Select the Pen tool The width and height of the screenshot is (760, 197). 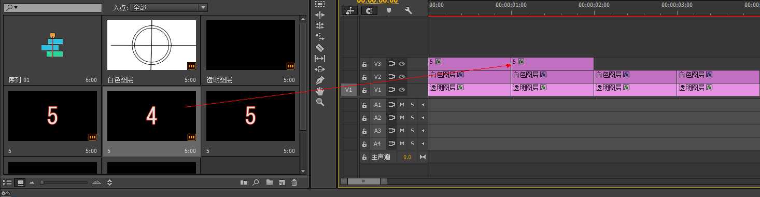(320, 80)
